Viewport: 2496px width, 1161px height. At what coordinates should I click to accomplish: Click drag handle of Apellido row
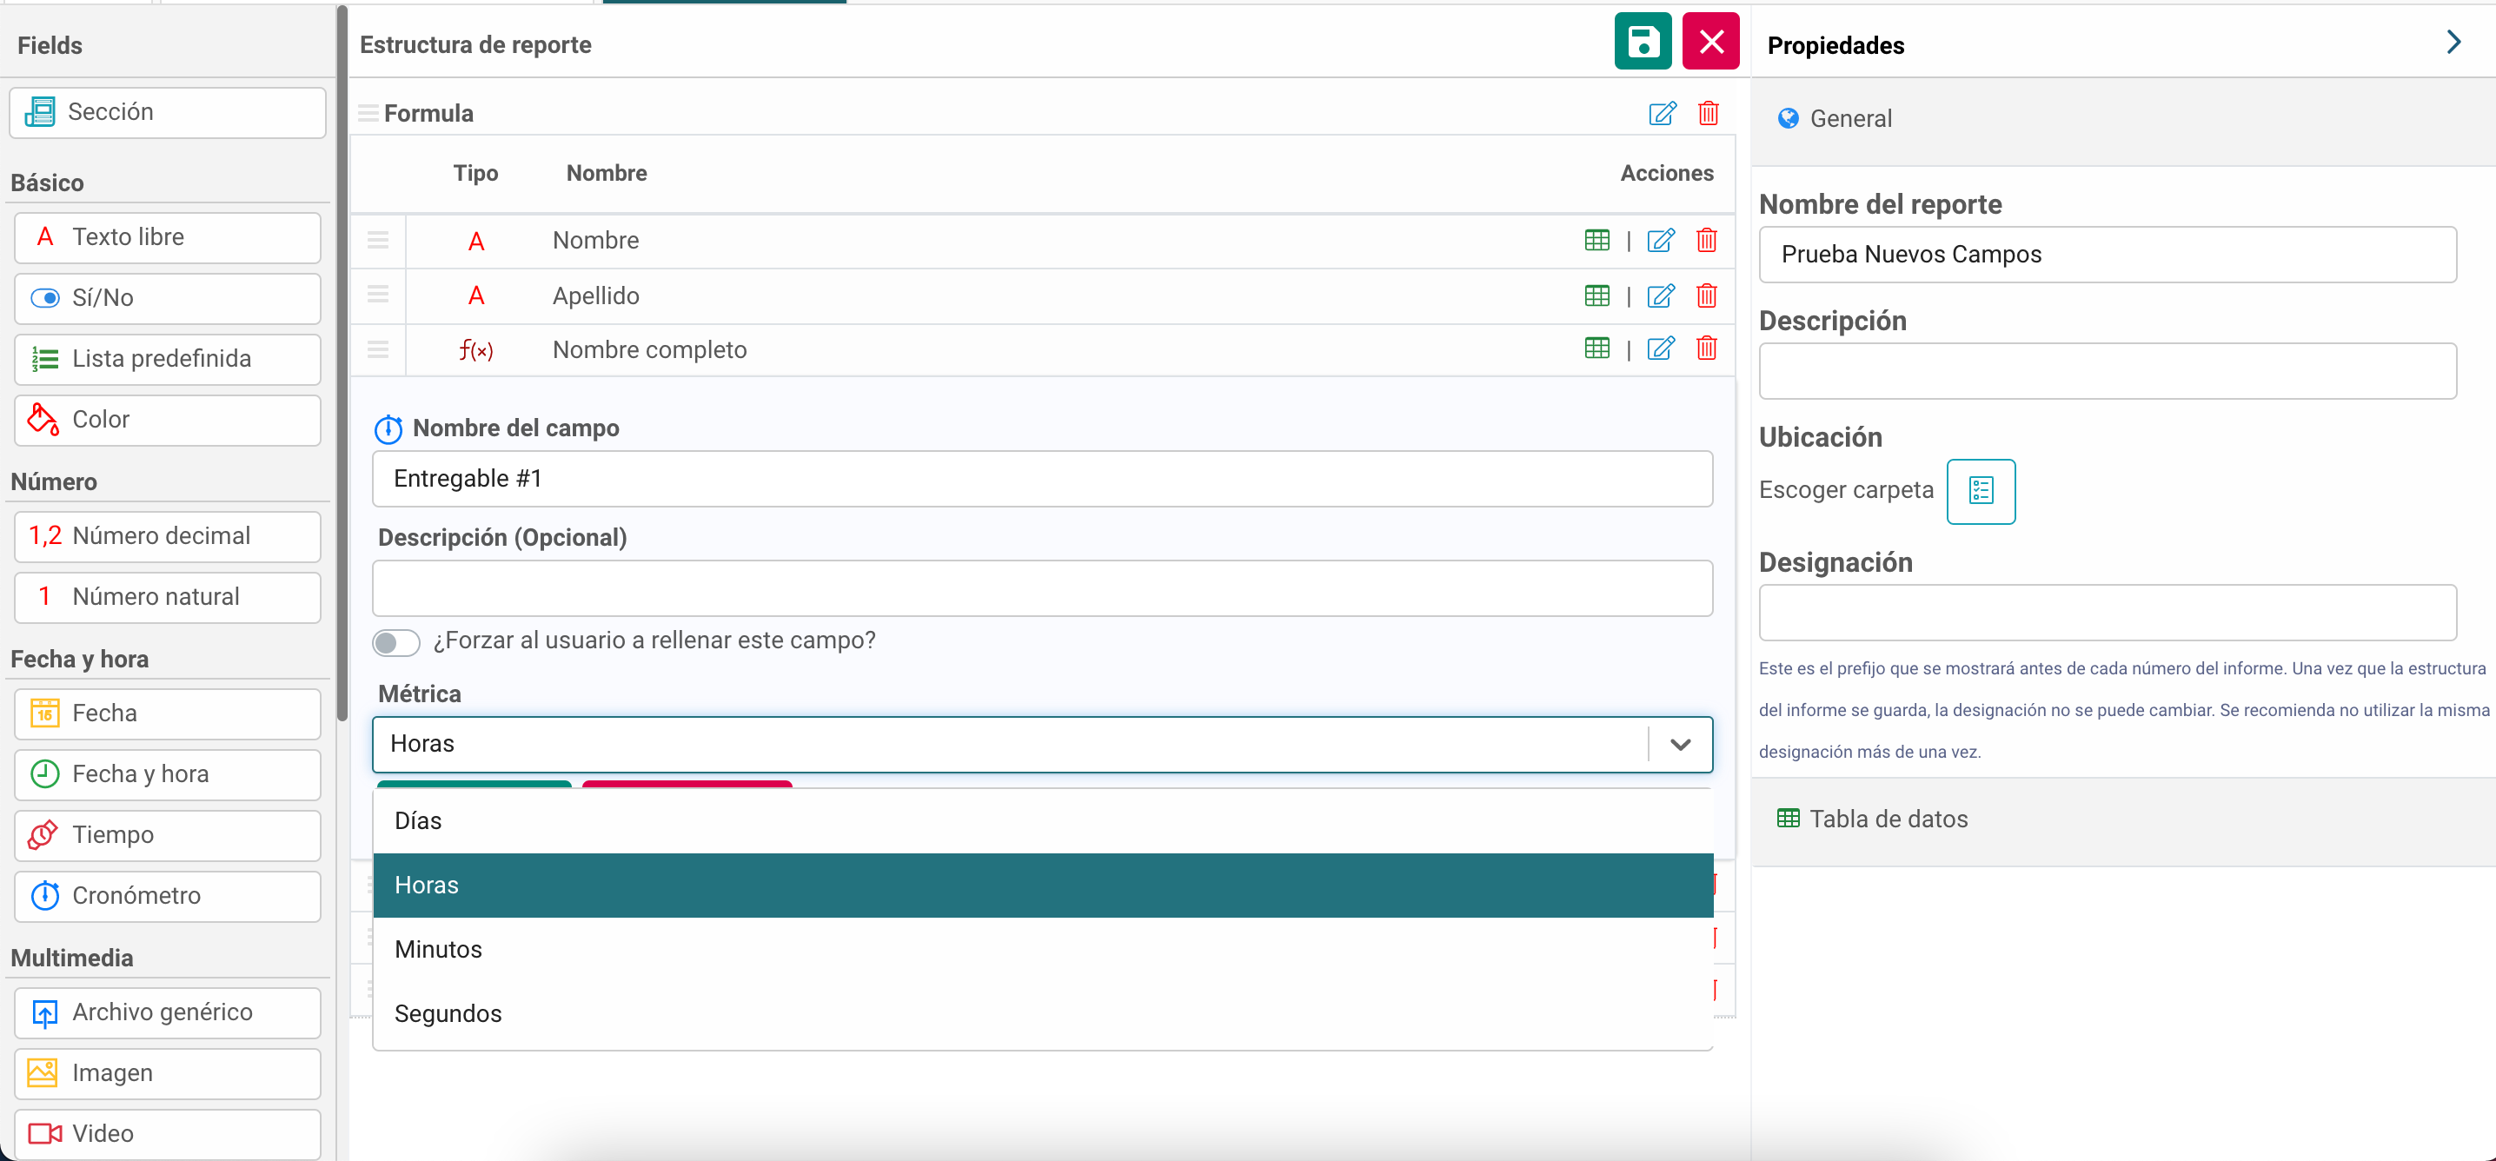[378, 295]
